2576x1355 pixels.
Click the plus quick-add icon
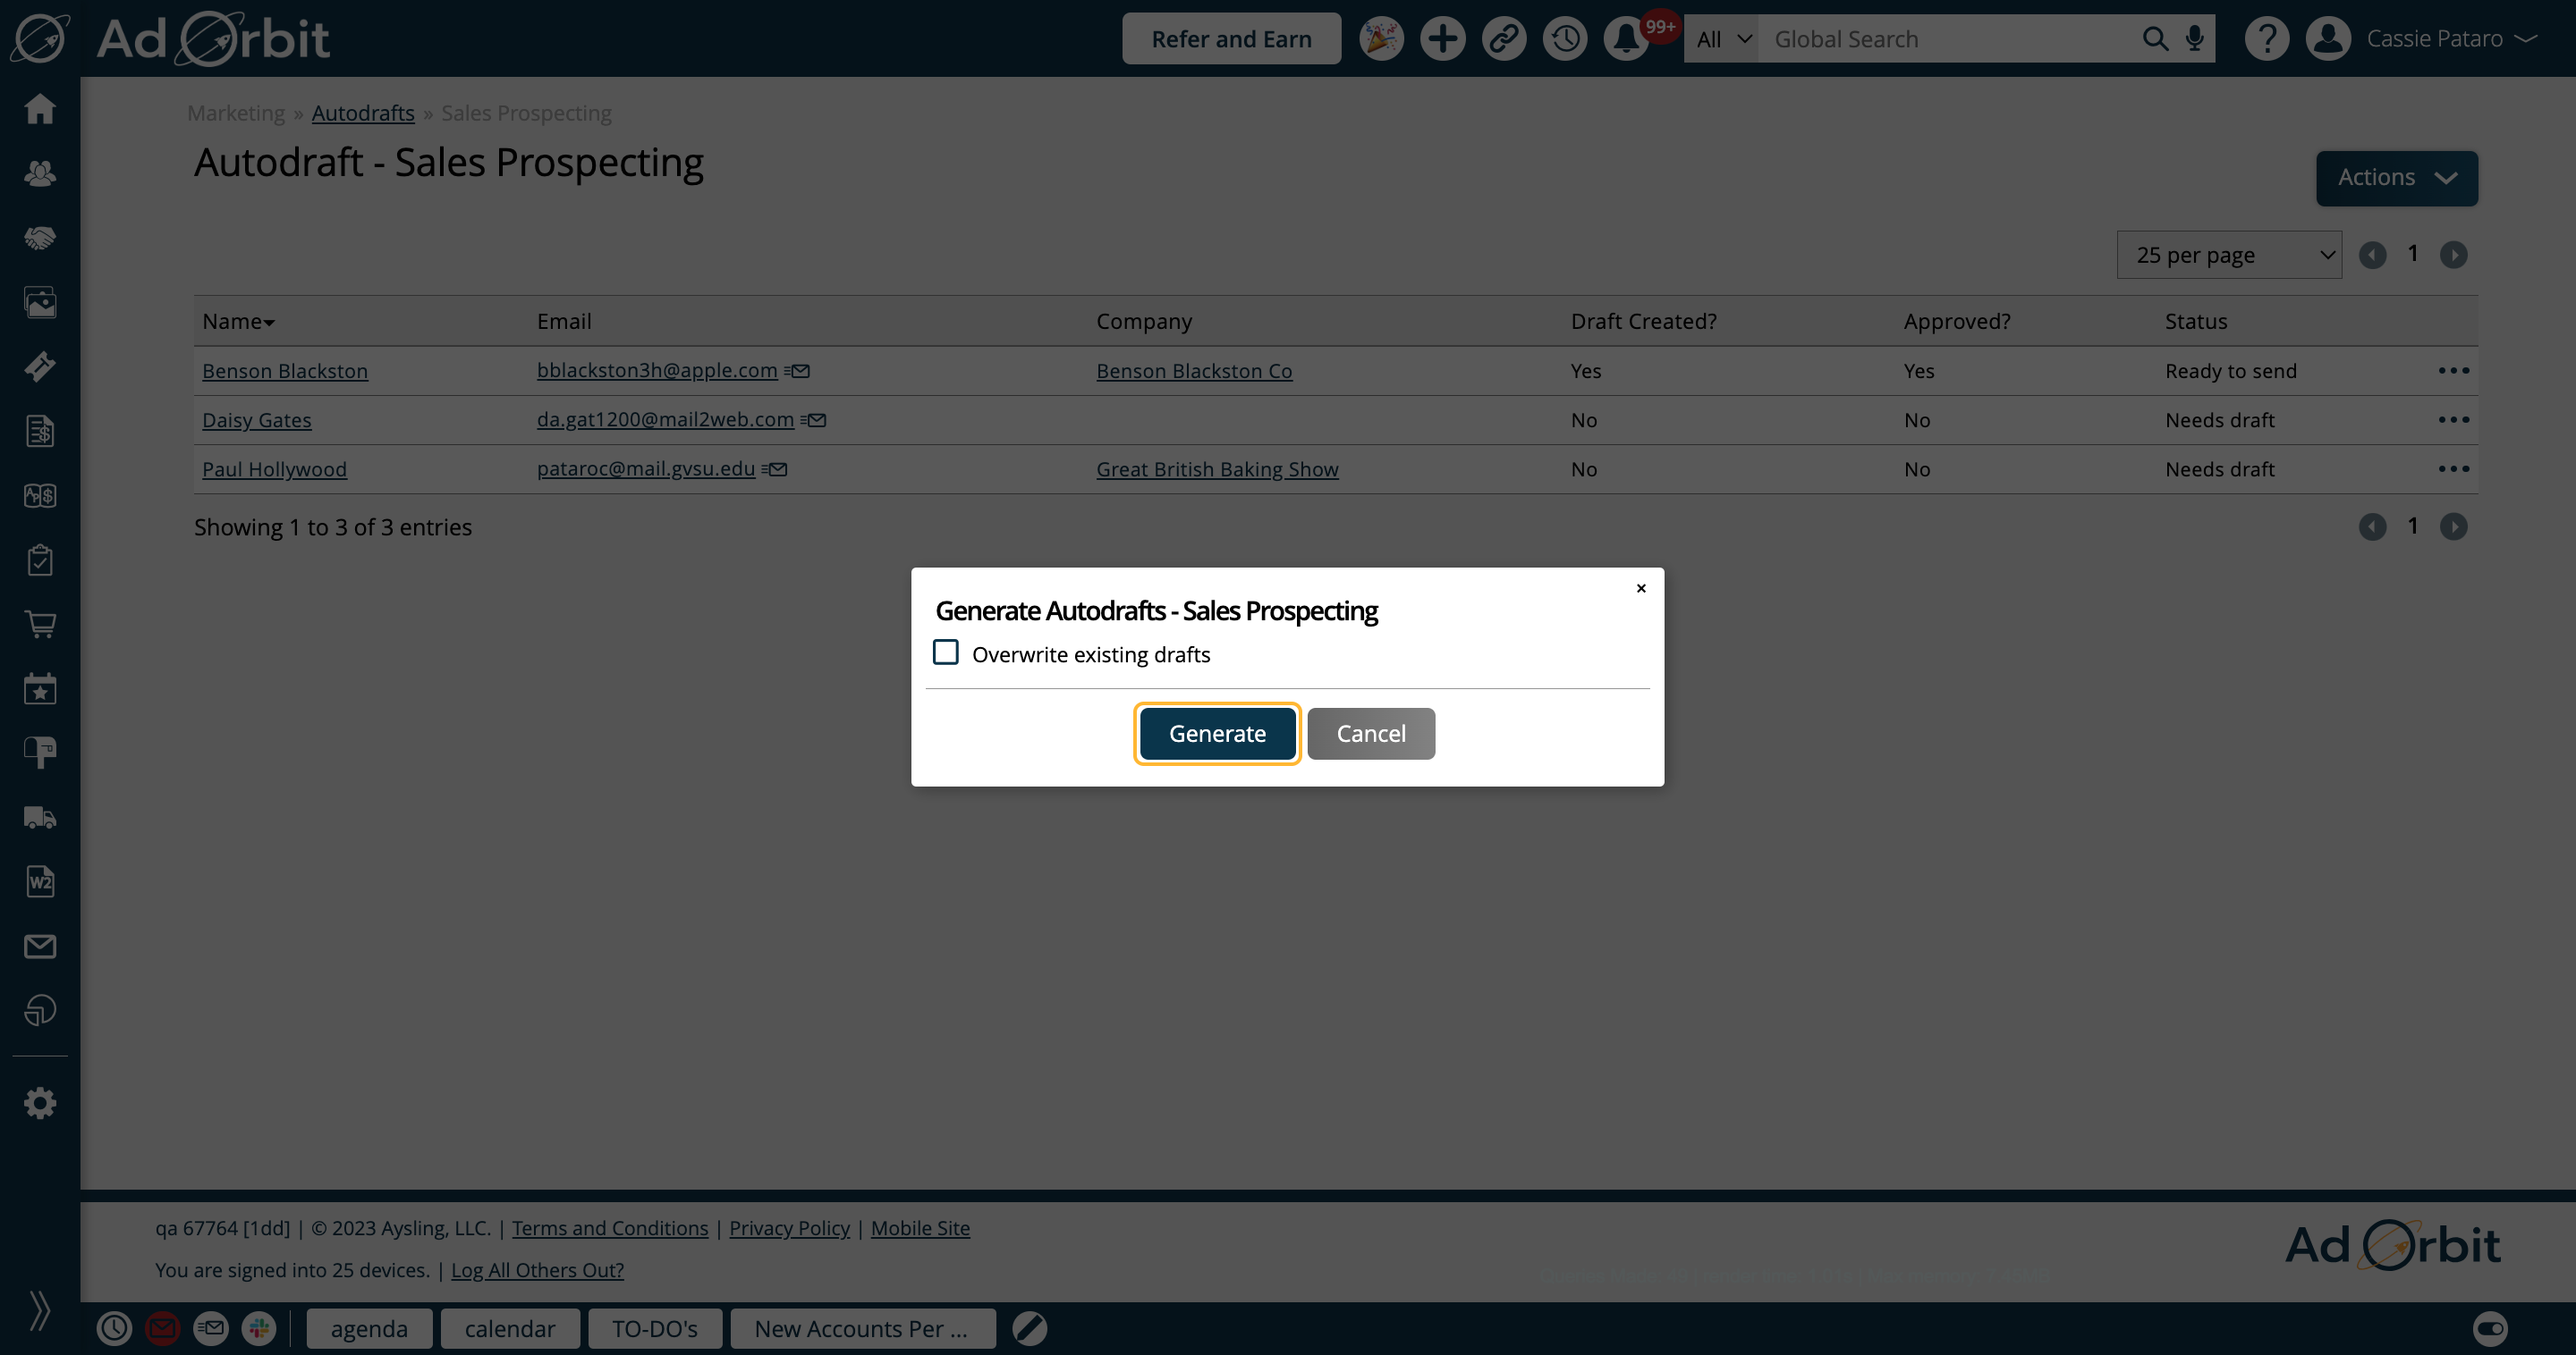(1442, 39)
